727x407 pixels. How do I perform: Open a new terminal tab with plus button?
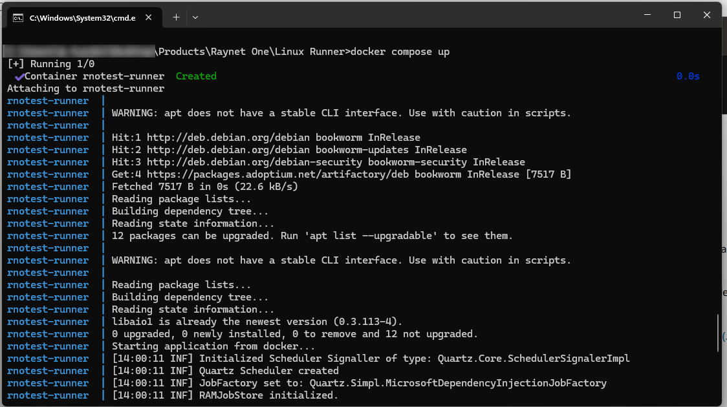[176, 17]
